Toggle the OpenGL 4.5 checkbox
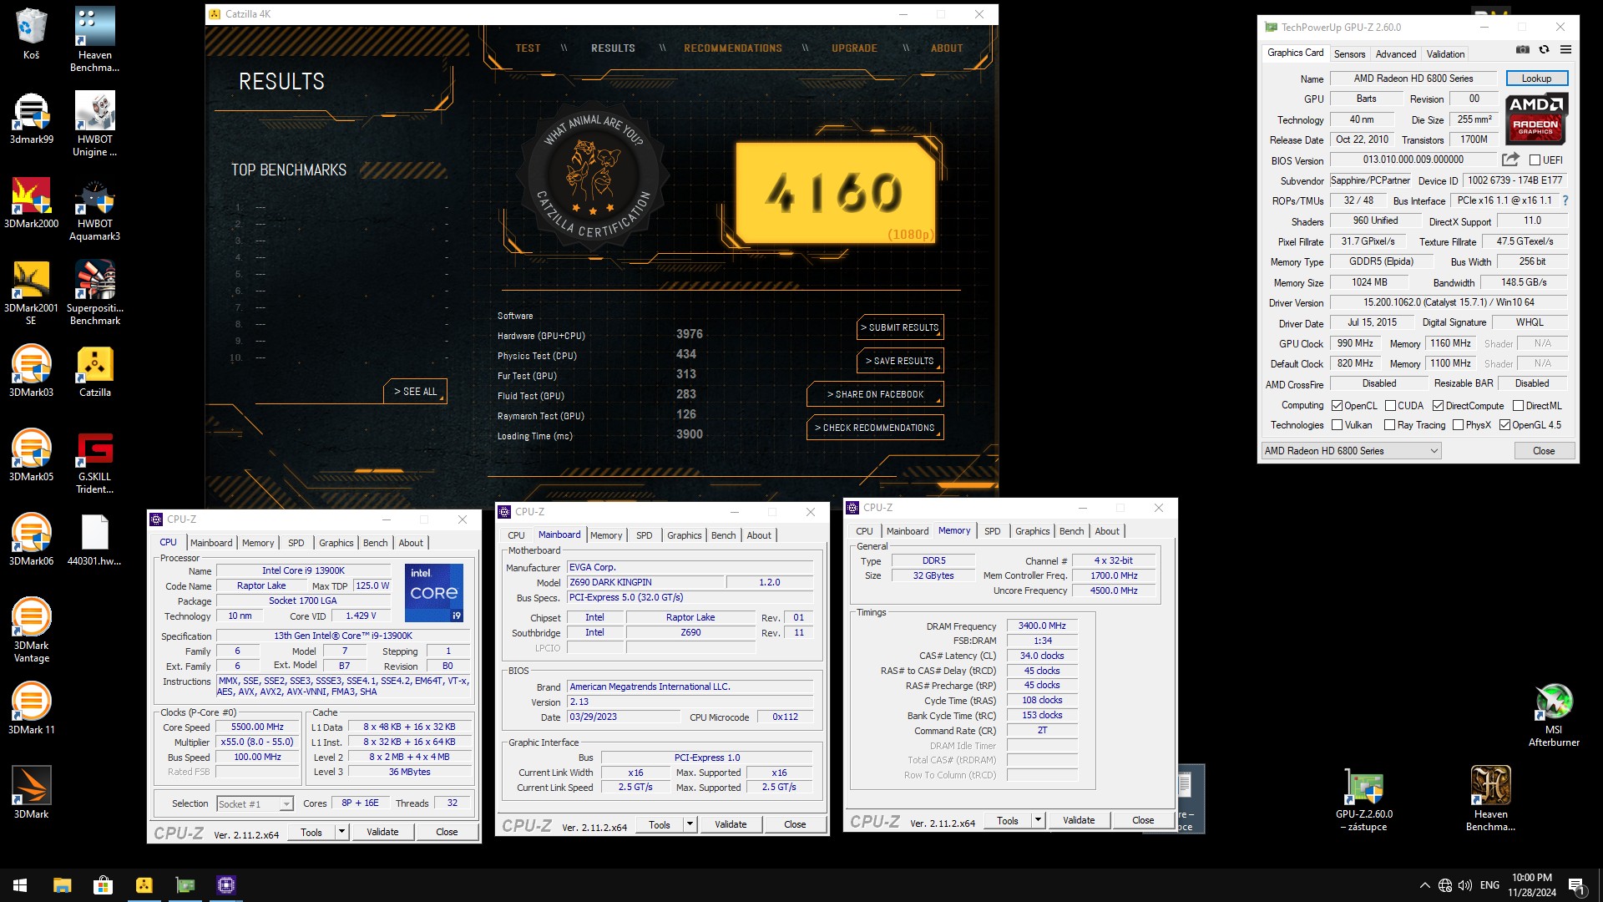This screenshot has height=902, width=1603. pos(1505,425)
